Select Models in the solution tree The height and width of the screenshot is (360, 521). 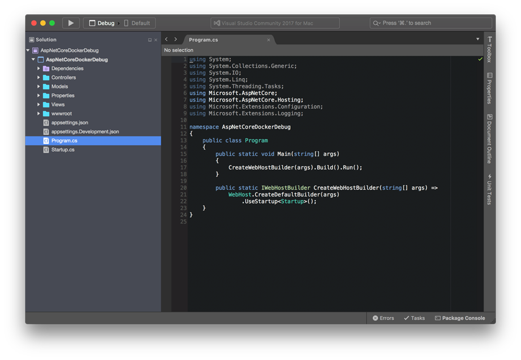[x=60, y=86]
